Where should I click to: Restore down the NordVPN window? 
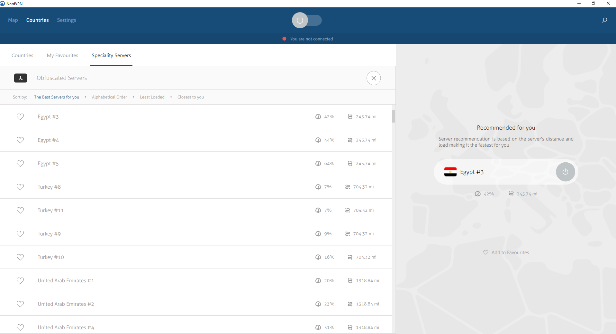coord(593,4)
